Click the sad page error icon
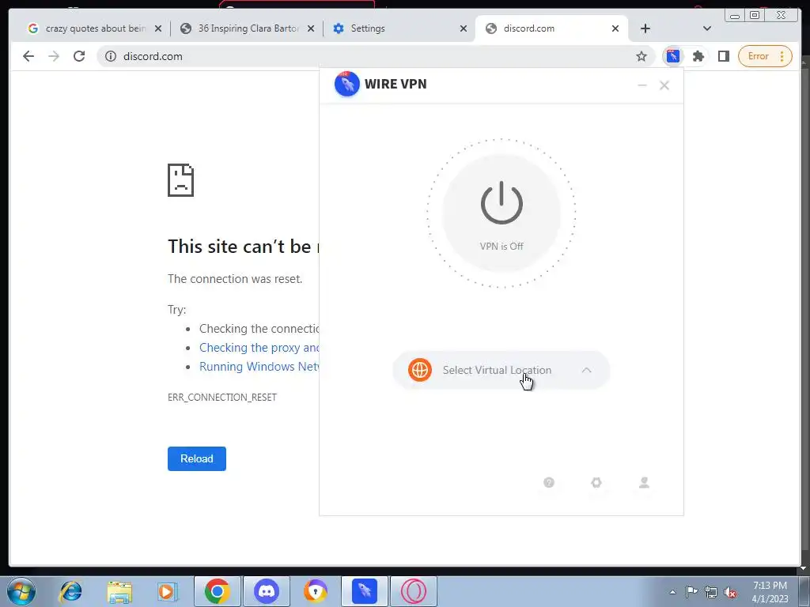This screenshot has height=607, width=810. click(181, 180)
